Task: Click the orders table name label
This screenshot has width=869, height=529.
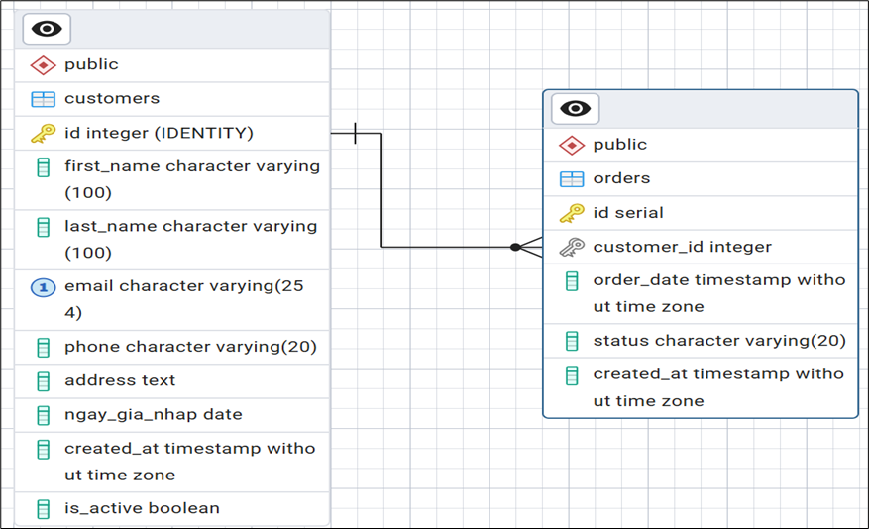Action: tap(621, 178)
